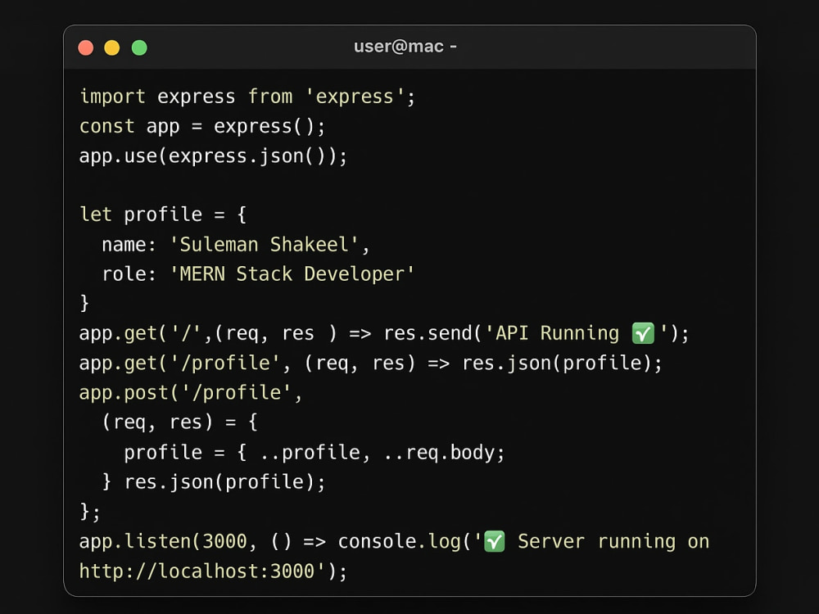Screen dimensions: 819x614
Task: Click the text 'res.send(' in root route
Action: pos(432,333)
